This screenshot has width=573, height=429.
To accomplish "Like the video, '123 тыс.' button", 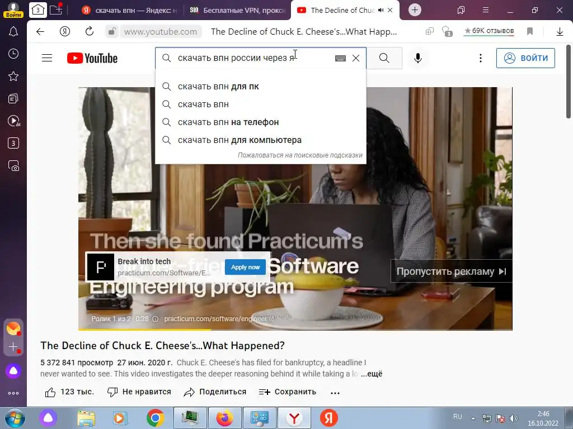I will coord(69,392).
